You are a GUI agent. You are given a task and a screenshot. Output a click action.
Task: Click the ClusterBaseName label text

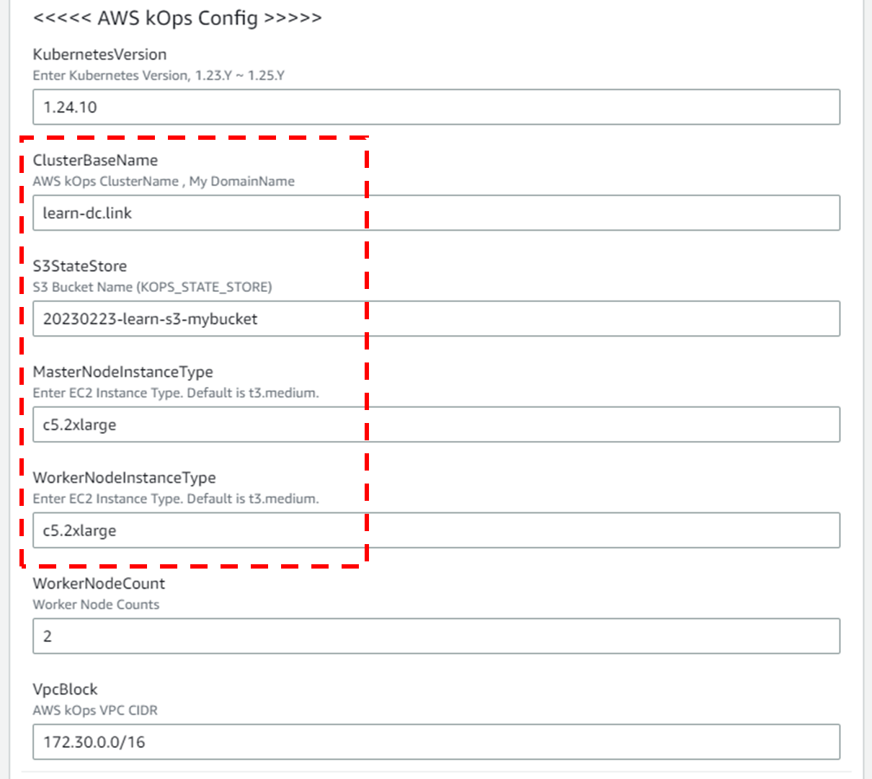pyautogui.click(x=95, y=160)
